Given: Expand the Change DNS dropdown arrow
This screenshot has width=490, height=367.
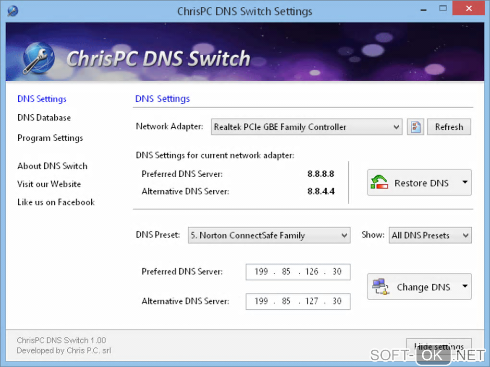Looking at the screenshot, I should point(465,286).
